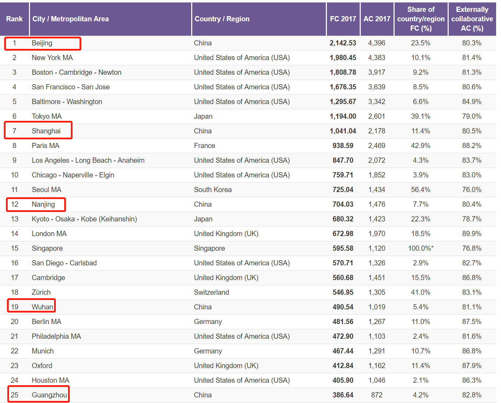Viewport: 501px width, 403px height.
Task: Click on Wuhan in rank 19
Action: [42, 307]
